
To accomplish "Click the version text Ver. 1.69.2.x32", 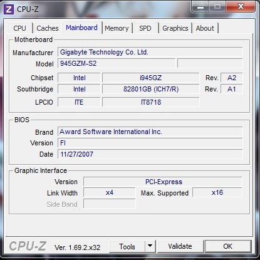I will pyautogui.click(x=78, y=247).
